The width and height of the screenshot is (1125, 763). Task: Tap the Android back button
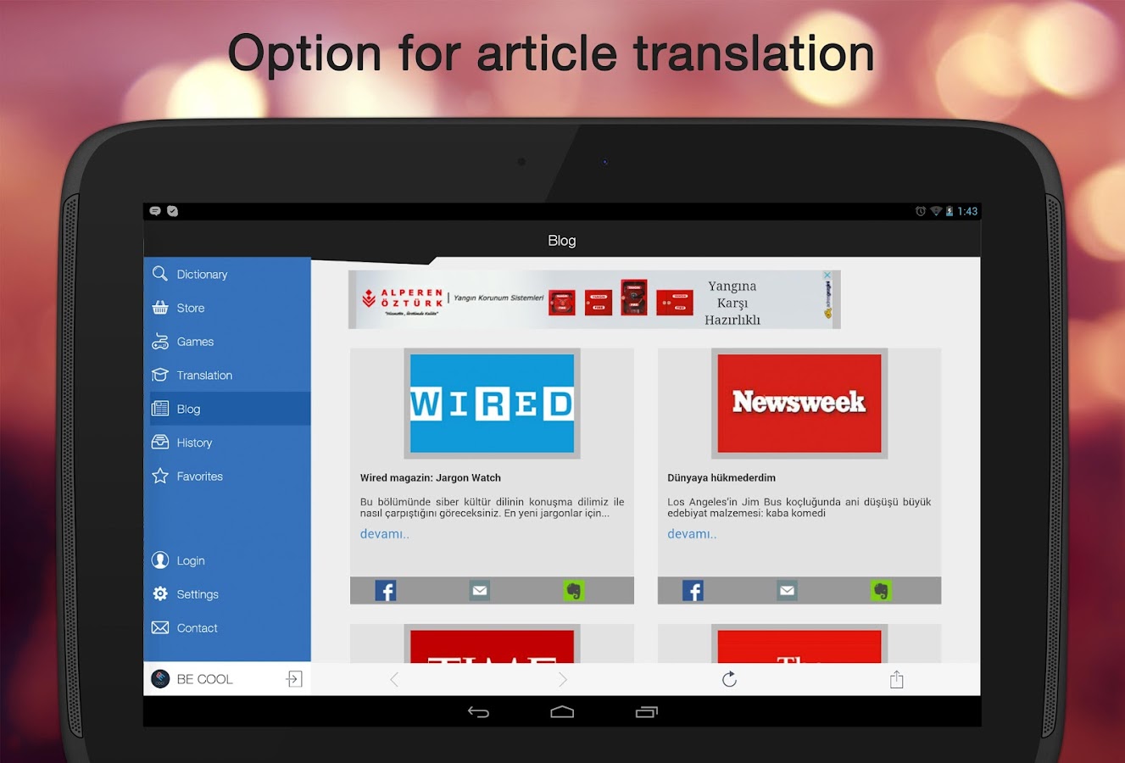point(478,712)
